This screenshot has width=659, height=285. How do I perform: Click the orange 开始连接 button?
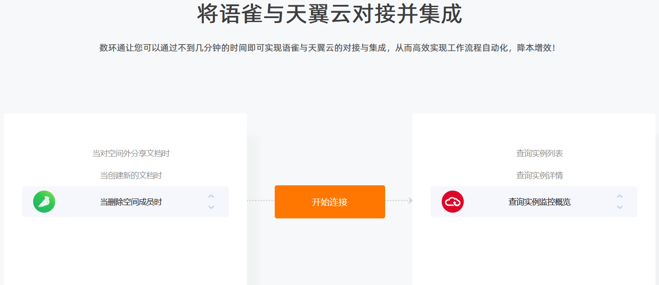[330, 202]
